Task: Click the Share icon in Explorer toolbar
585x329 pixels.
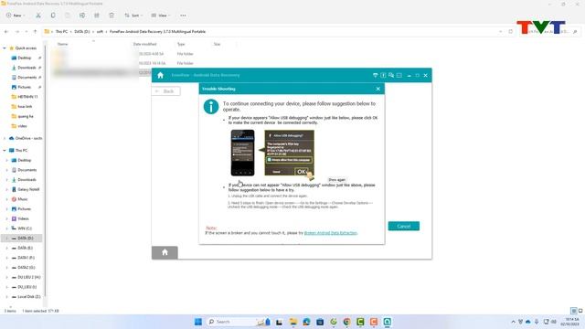Action: [x=97, y=16]
